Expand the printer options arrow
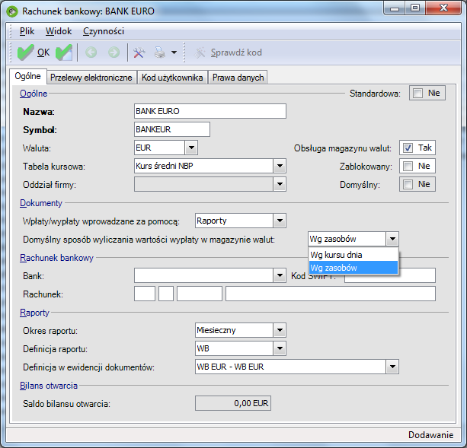Screen dimensions: 467x448 click(x=174, y=52)
